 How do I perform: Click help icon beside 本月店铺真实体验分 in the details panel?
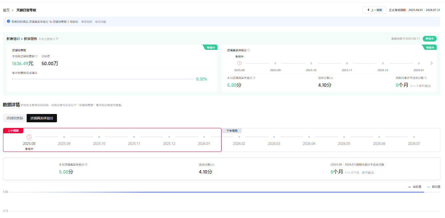click(x=86, y=164)
